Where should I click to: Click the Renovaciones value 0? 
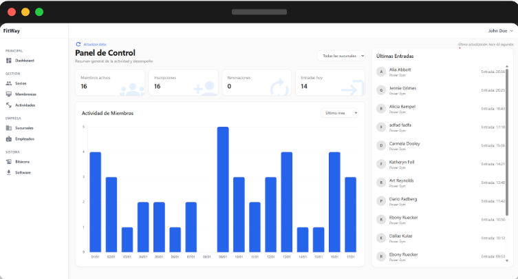229,86
